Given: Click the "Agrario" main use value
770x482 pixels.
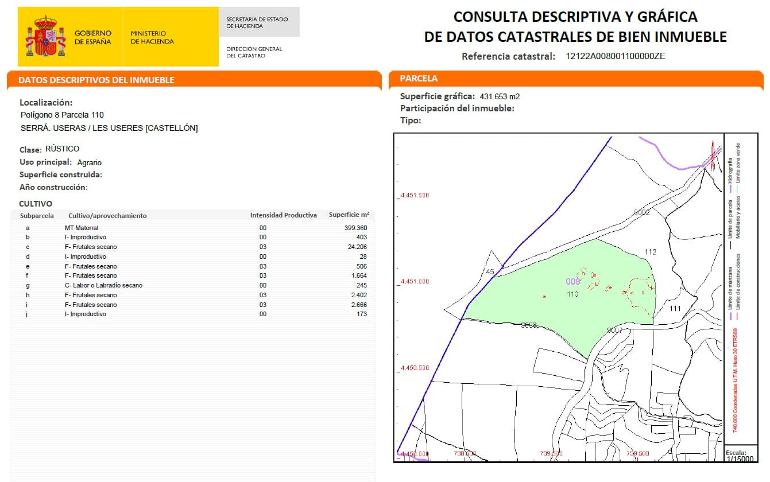Looking at the screenshot, I should (x=89, y=163).
